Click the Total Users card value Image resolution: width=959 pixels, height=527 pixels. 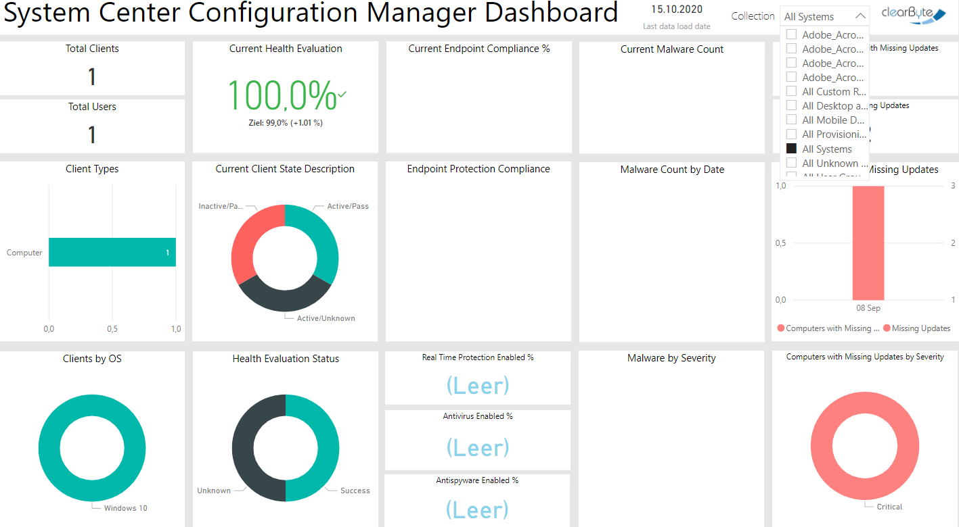[92, 135]
